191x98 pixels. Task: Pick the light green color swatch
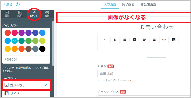click(35, 41)
